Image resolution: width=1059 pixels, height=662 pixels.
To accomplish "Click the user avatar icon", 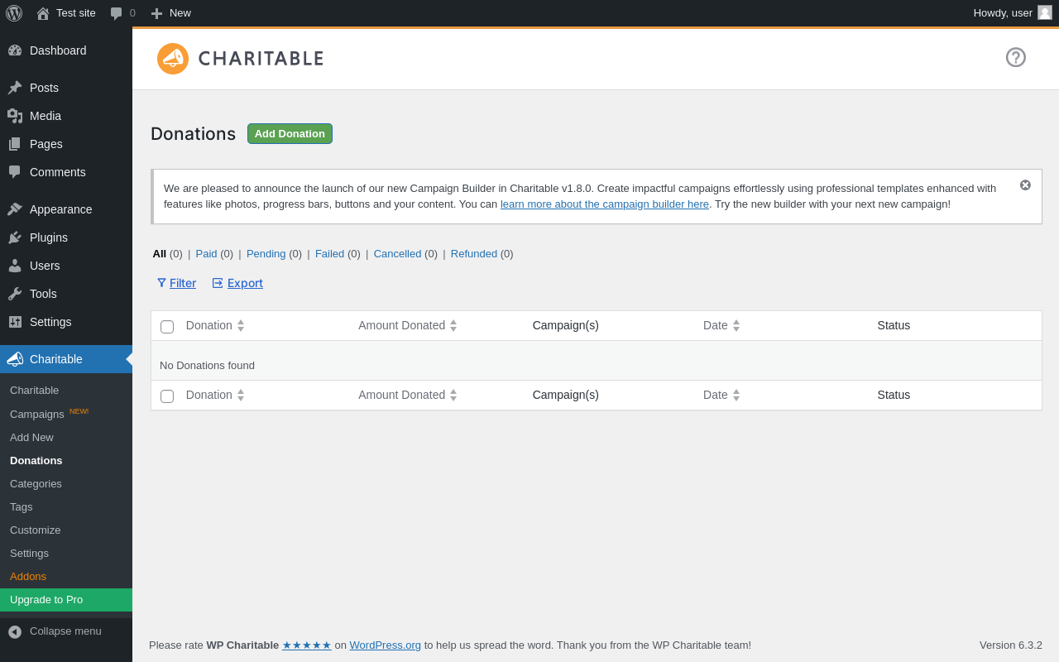I will click(x=1045, y=12).
